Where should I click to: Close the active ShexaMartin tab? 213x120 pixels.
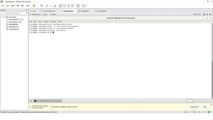click(75, 11)
